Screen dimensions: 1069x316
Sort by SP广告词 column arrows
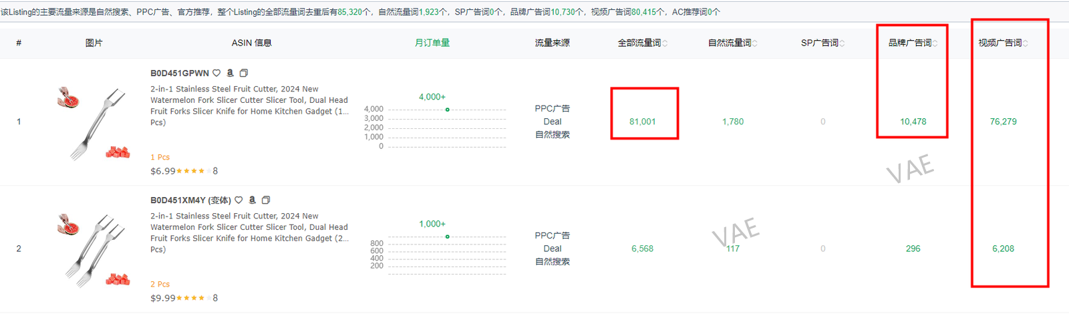(842, 43)
